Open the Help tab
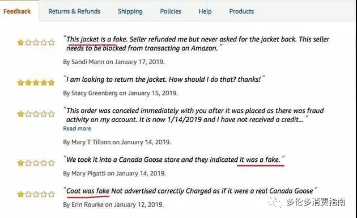Image resolution: width=357 pixels, height=218 pixels. click(x=205, y=11)
